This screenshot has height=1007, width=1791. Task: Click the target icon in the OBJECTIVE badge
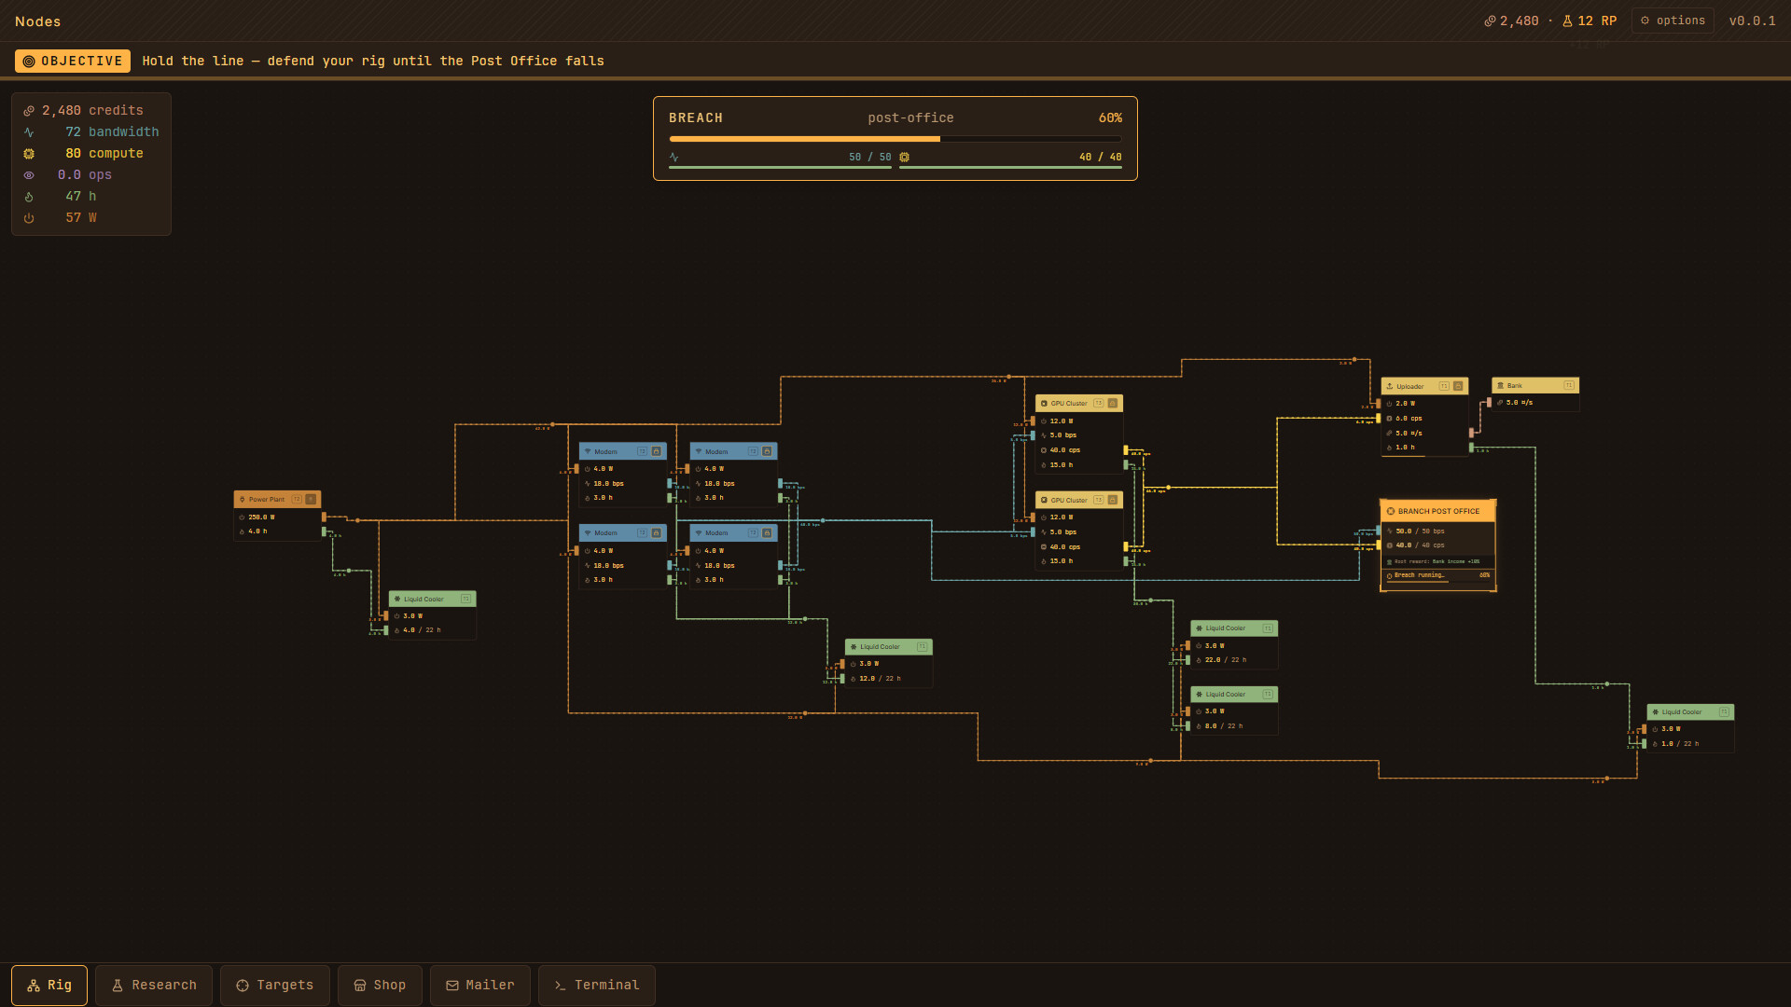[x=29, y=62]
